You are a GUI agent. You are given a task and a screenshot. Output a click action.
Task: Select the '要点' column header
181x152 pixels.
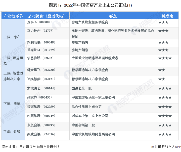113,16
